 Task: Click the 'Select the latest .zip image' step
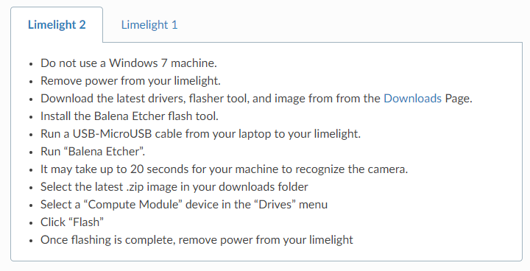point(174,187)
